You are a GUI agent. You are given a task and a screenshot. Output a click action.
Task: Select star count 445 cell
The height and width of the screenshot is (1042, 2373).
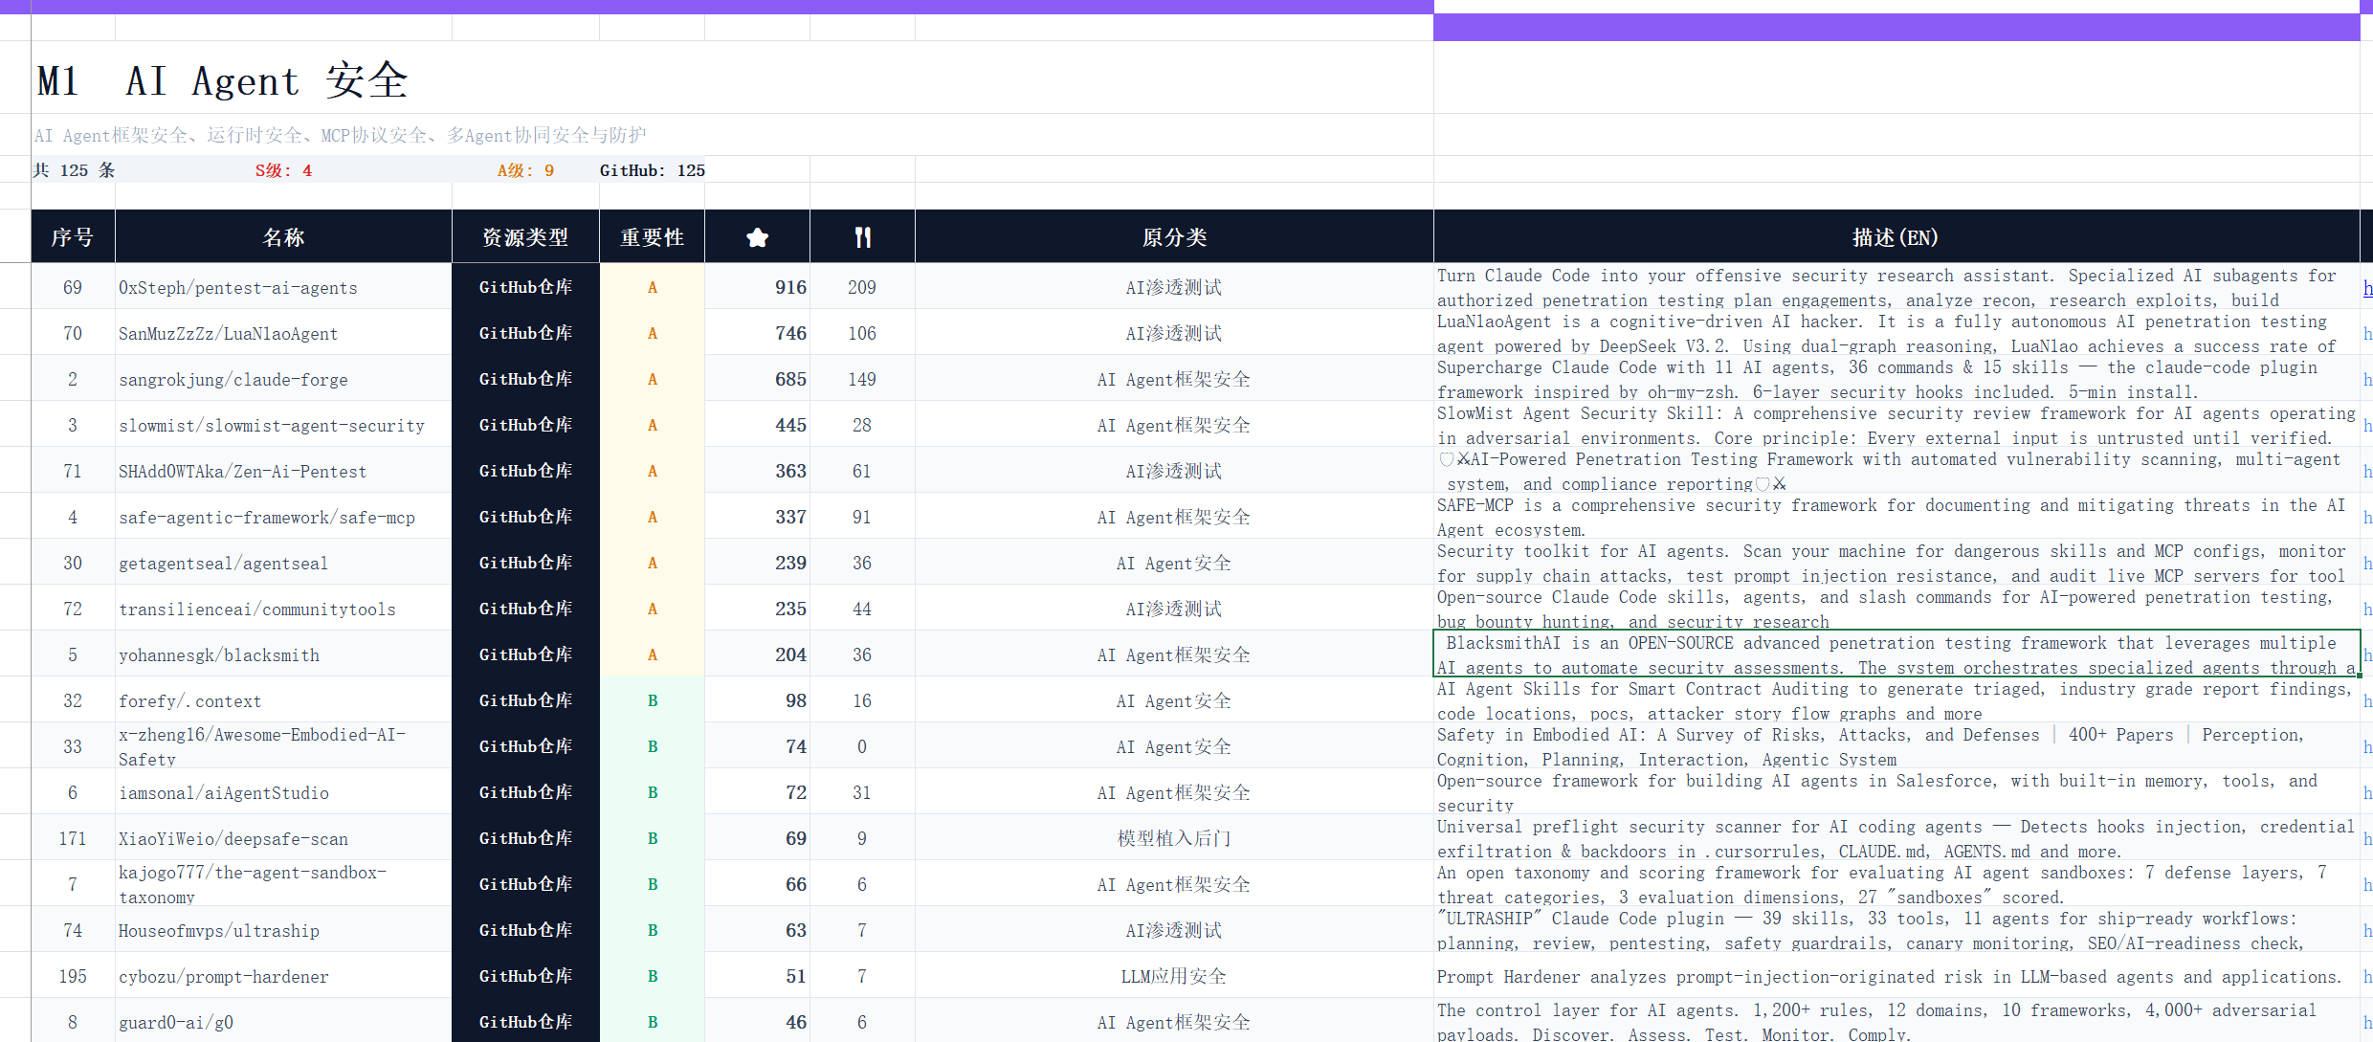pos(757,425)
